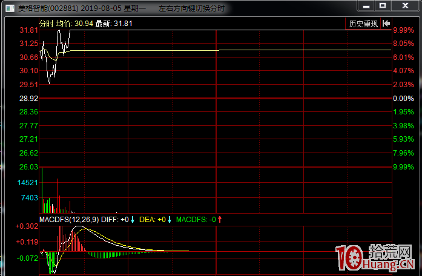Screen dimensions: 422x276
Task: Click the flat yellow average price line
Action: (x=303, y=50)
